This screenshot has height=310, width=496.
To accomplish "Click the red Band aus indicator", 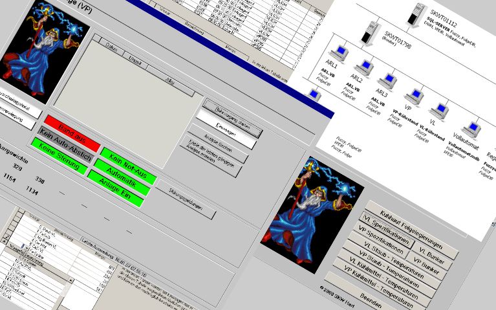I will 72,133.
